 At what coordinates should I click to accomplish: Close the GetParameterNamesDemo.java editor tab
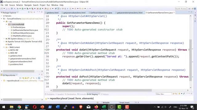coord(174,13)
